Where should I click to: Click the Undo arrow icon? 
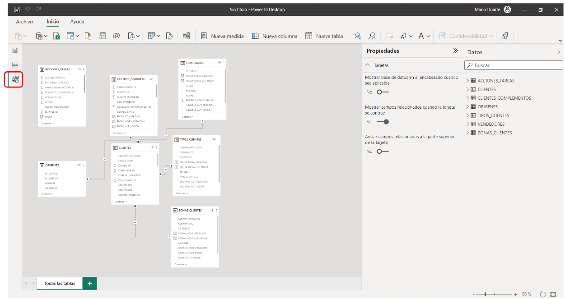[28, 9]
